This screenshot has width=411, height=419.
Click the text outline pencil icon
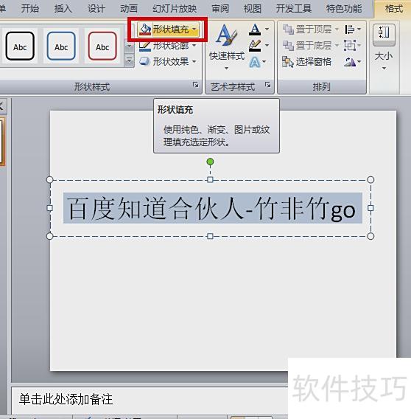pos(255,46)
